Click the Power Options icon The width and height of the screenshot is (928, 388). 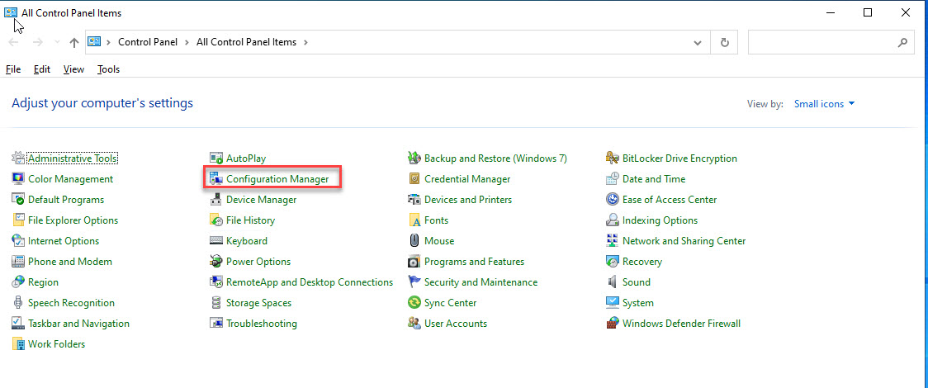tap(216, 262)
